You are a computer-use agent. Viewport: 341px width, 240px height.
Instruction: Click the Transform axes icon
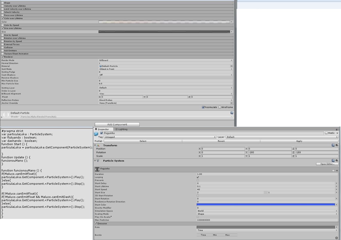[98, 145]
